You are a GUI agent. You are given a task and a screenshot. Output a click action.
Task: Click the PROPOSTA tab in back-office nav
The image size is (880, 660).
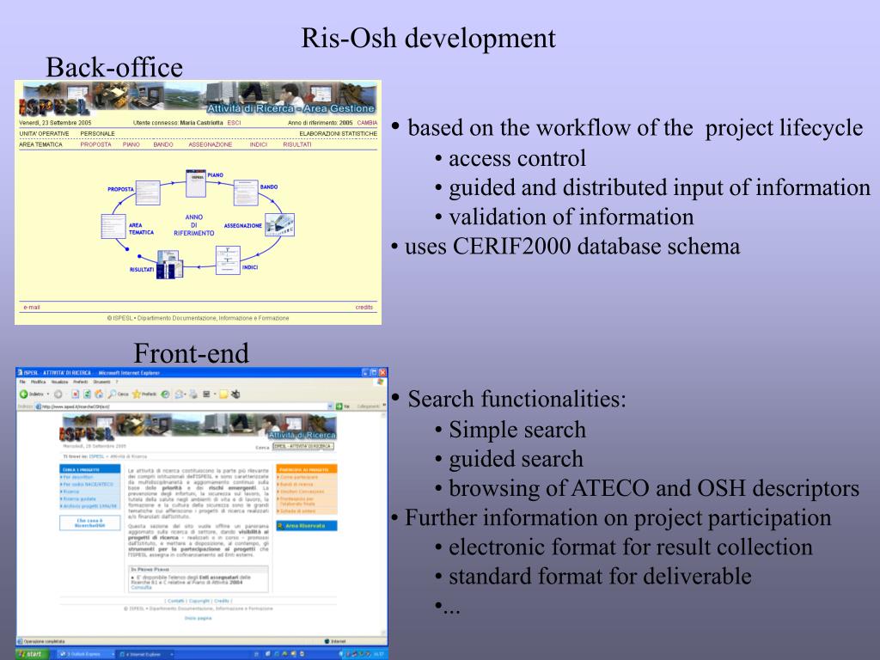click(95, 144)
